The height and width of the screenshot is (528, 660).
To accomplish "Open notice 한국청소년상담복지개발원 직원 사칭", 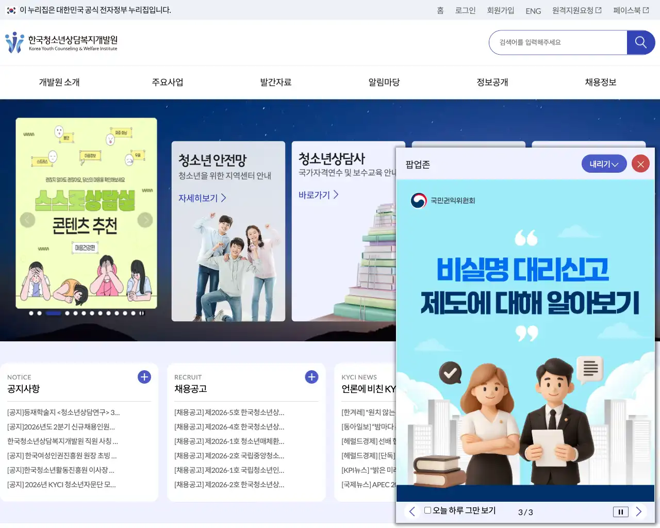I will pos(62,441).
